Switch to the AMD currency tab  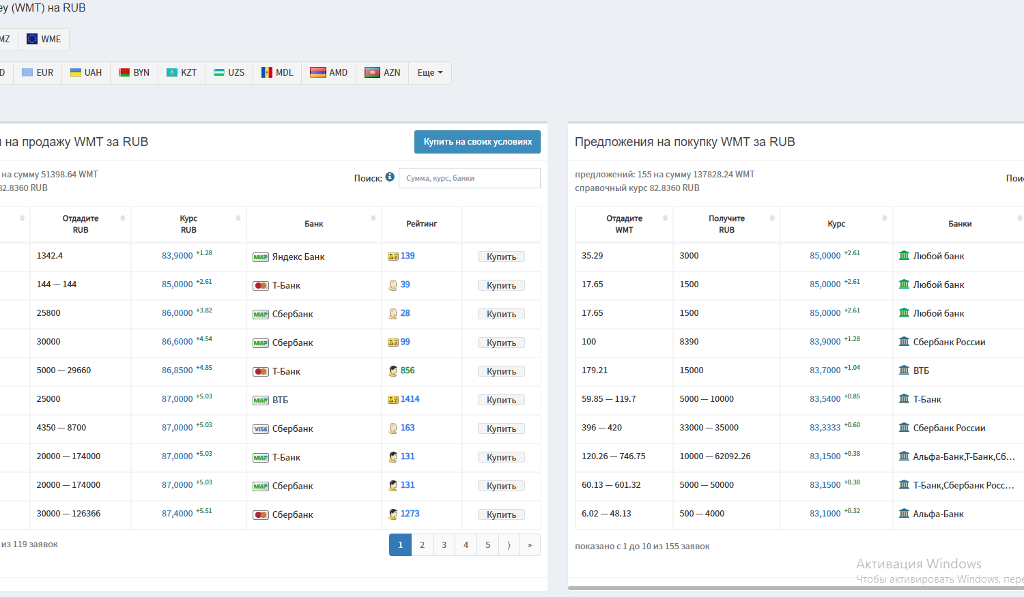tap(329, 73)
